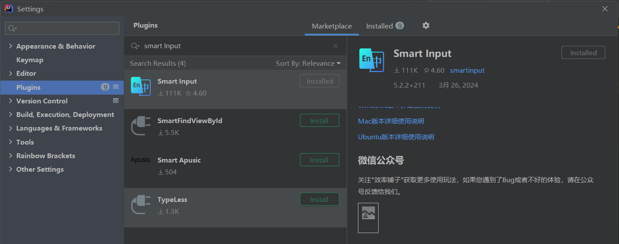Select the TypeLess result title

(172, 199)
